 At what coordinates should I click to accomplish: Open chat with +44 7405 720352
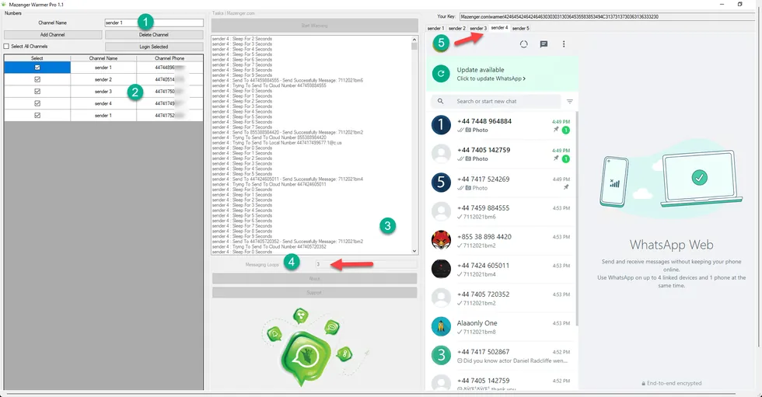pos(502,298)
